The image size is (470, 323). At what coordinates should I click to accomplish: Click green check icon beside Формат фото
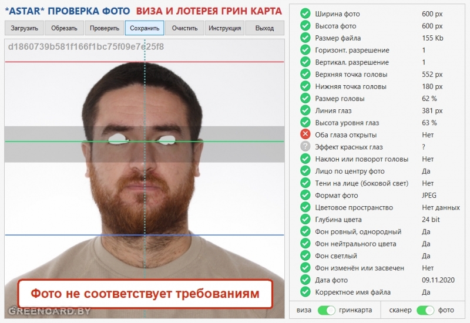click(x=305, y=195)
